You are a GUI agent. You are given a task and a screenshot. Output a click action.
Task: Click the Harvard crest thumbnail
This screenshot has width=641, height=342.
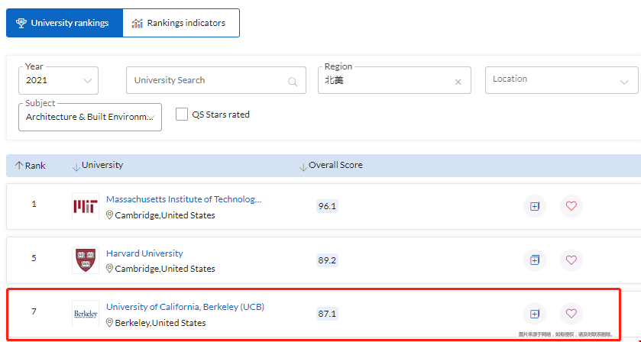coord(86,260)
